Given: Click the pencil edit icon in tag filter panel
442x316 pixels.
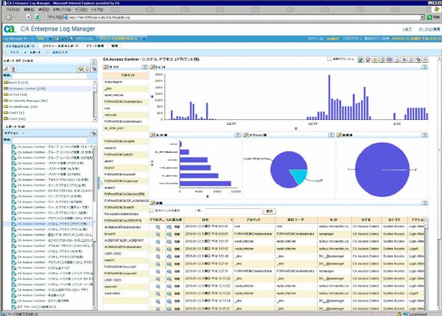Looking at the screenshot, I should point(6,69).
